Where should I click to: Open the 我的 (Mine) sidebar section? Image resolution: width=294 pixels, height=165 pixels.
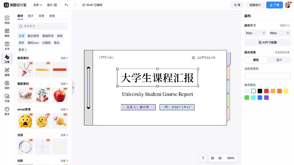click(7, 85)
